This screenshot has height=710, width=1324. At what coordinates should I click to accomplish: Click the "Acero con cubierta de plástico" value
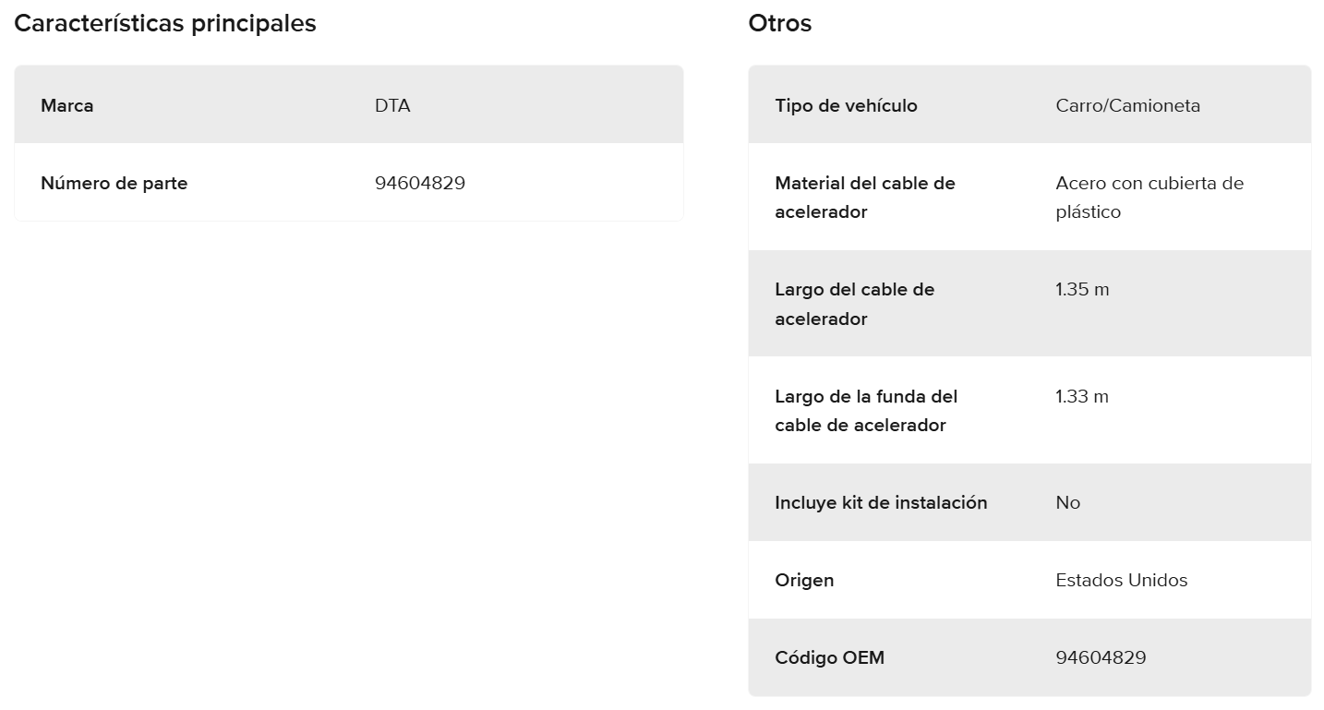1149,198
